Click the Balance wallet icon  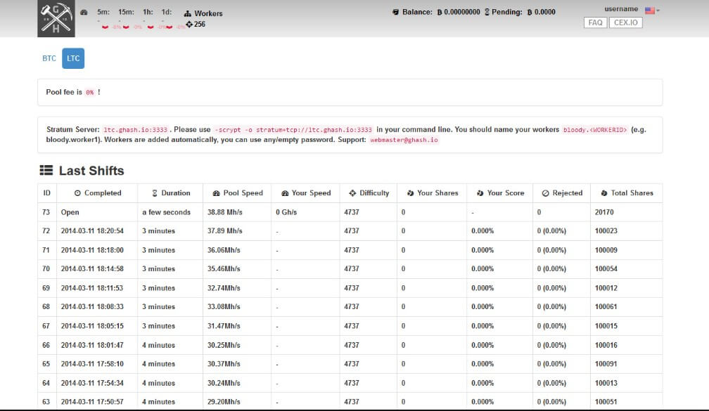coord(395,12)
